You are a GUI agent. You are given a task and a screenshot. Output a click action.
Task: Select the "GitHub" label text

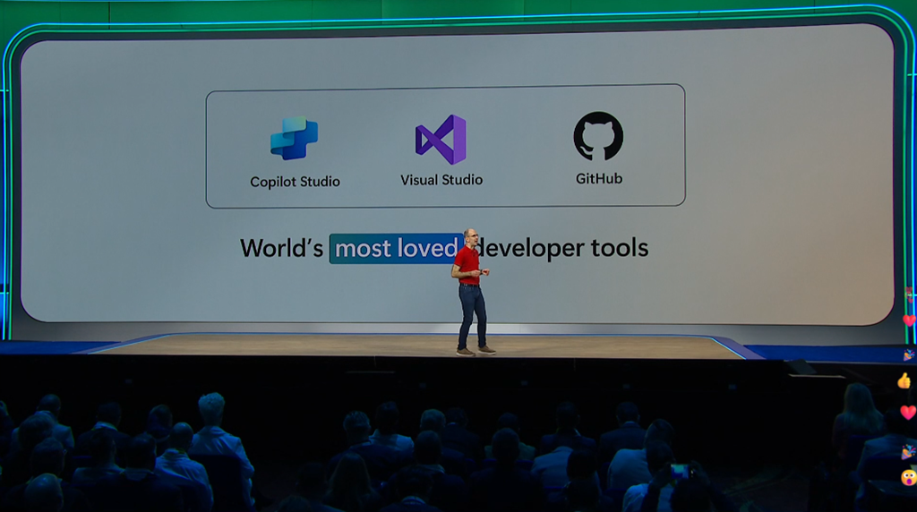[x=599, y=179]
